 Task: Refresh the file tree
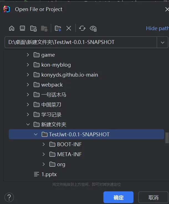pos(82,28)
